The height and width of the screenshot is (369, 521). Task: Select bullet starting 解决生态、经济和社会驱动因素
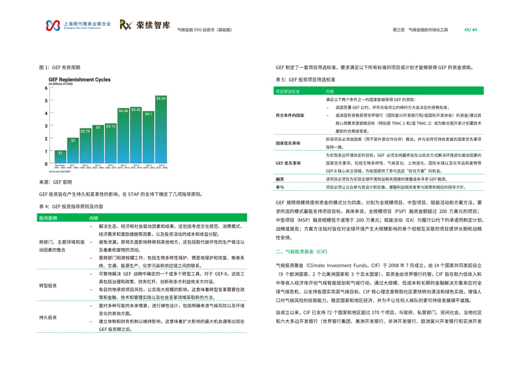(171, 230)
